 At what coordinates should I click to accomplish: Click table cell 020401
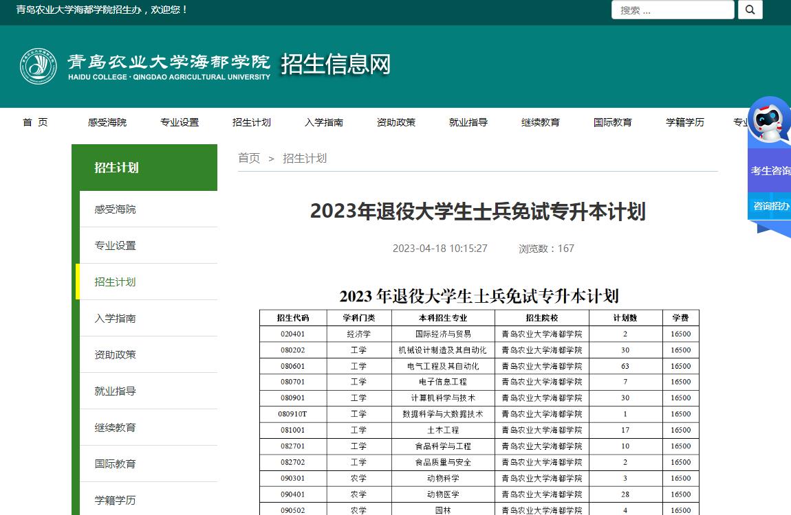(293, 334)
